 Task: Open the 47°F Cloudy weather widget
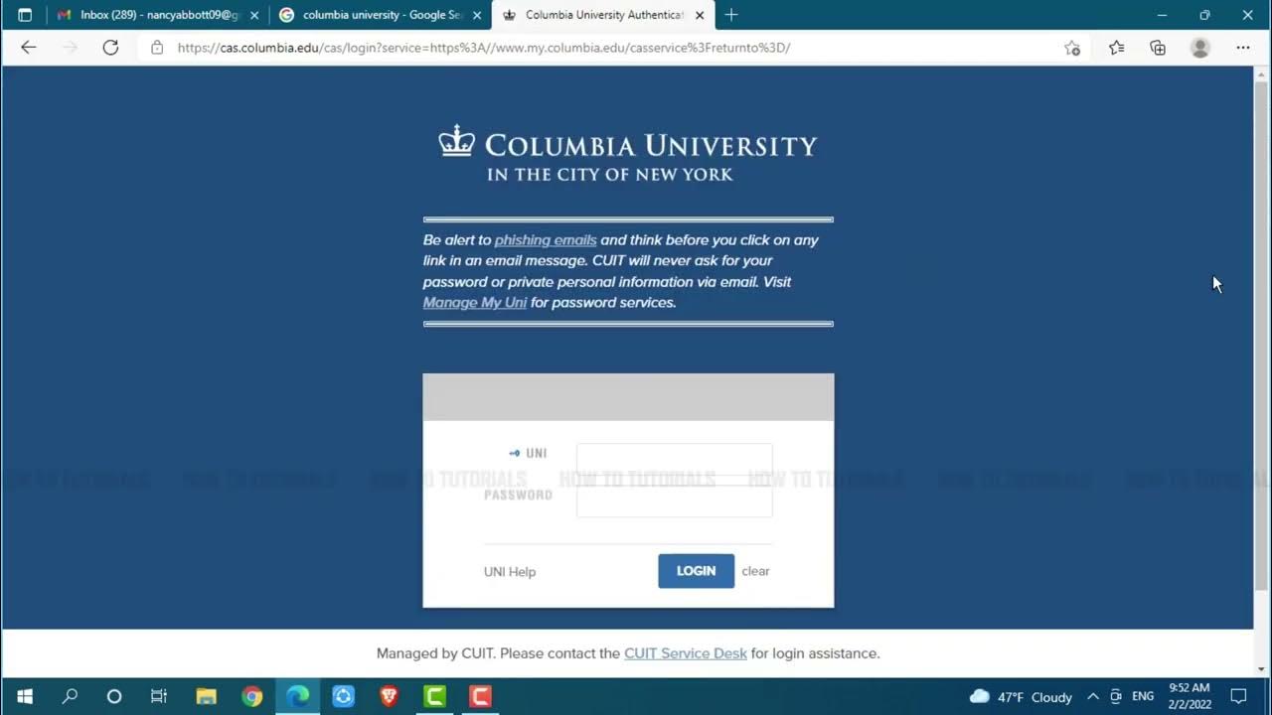pos(1022,697)
